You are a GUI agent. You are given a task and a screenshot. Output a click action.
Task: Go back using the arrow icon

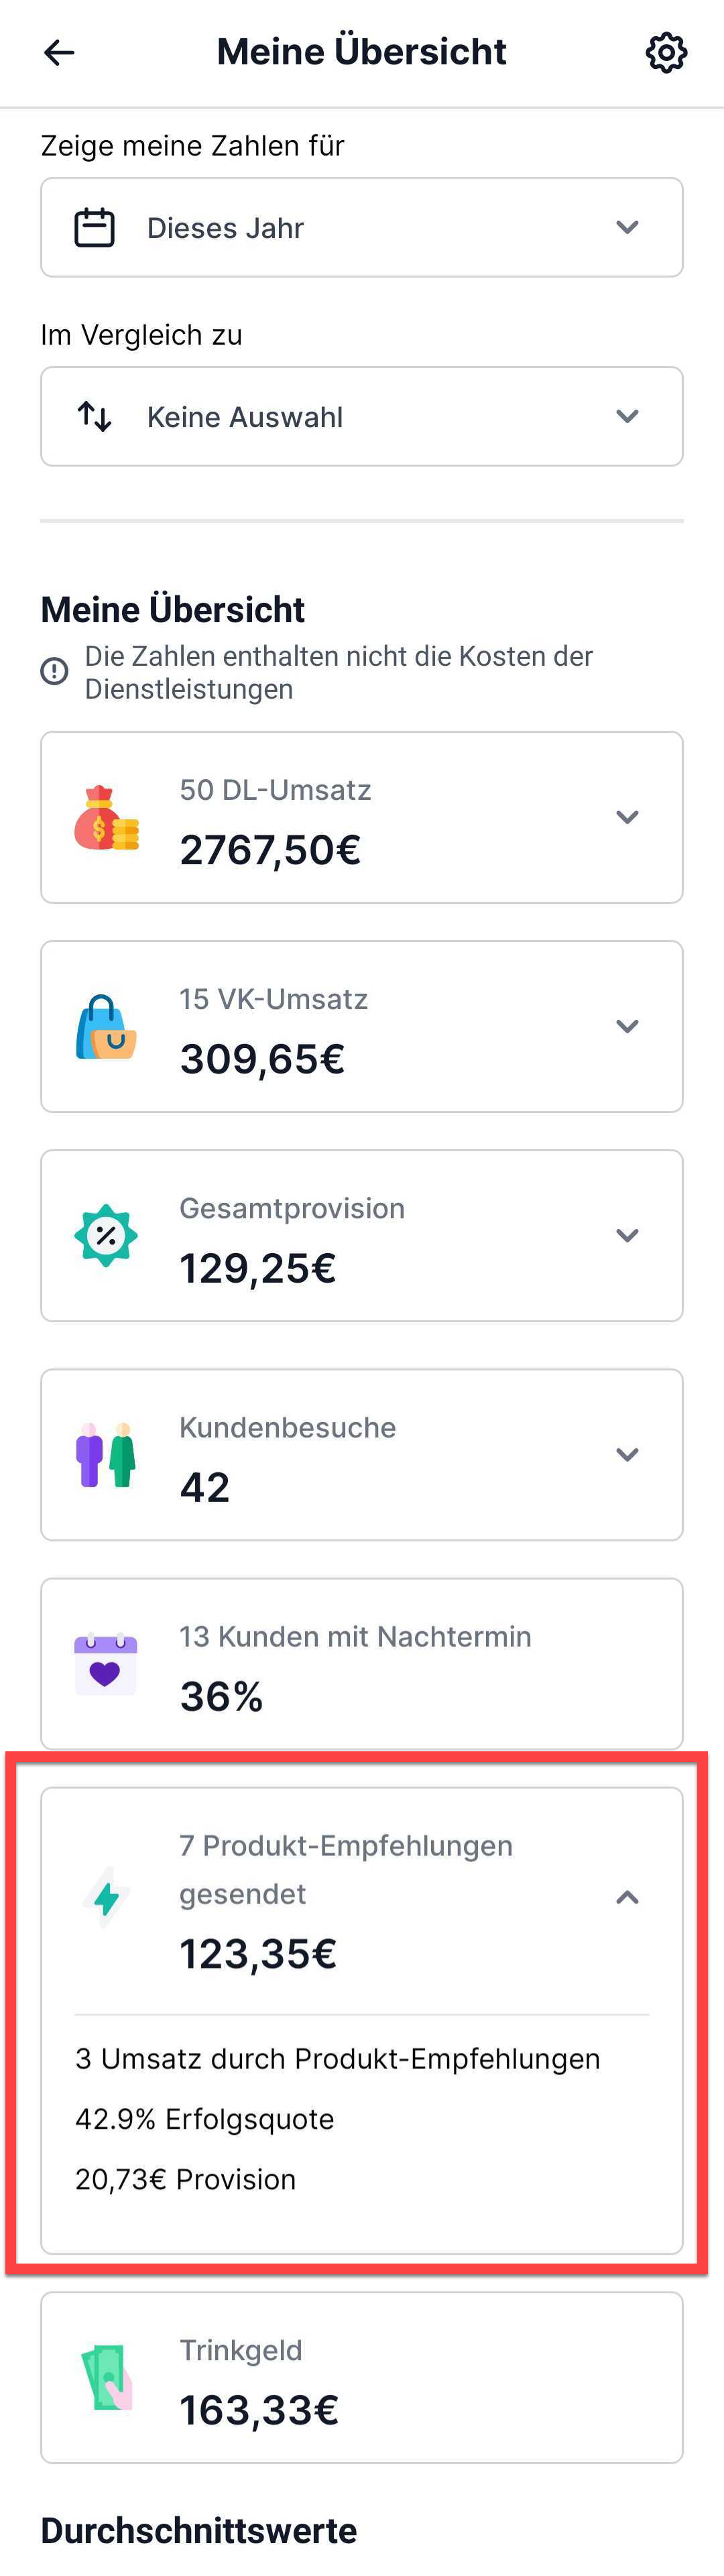[x=59, y=52]
